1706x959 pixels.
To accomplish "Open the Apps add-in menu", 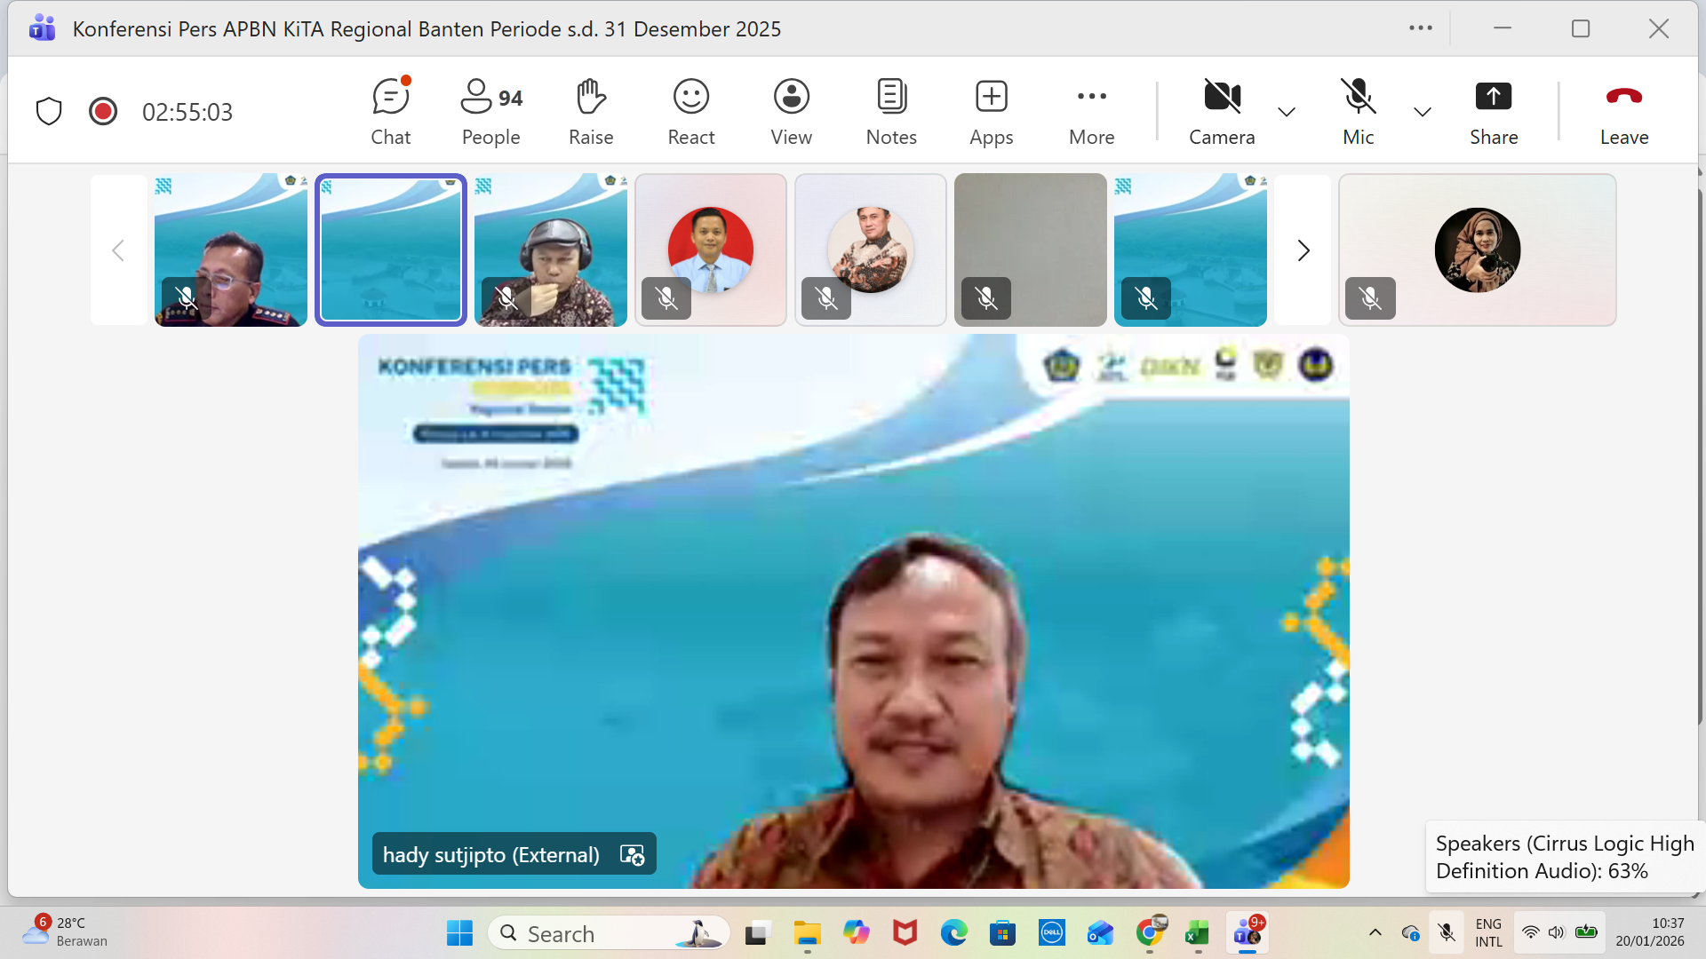I will coord(992,112).
